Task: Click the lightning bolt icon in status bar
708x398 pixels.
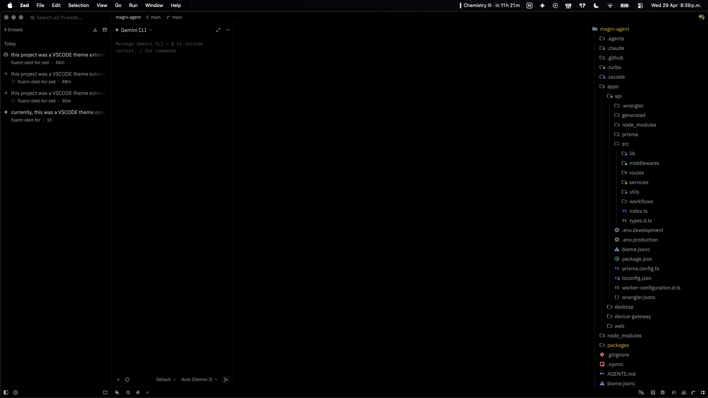Action: (x=138, y=392)
